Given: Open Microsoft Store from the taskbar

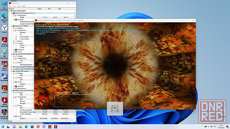Looking at the screenshot, I should (x=32, y=127).
